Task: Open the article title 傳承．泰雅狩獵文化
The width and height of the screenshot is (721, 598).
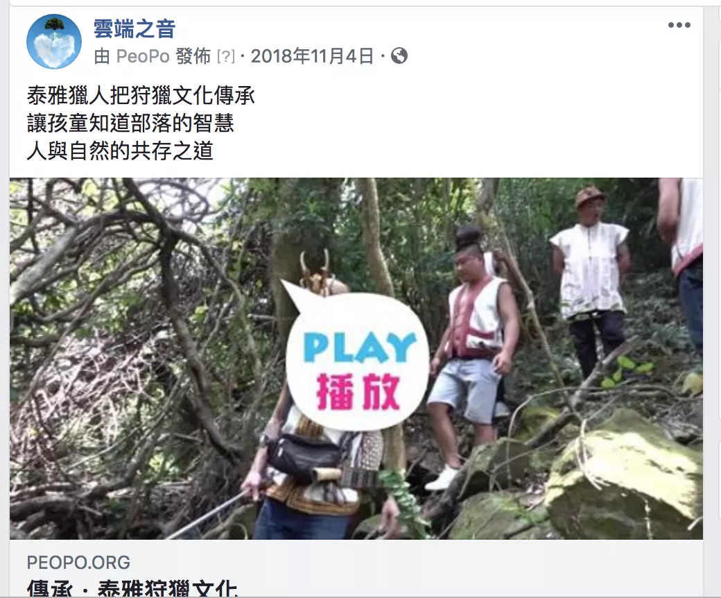Action: pos(132,589)
